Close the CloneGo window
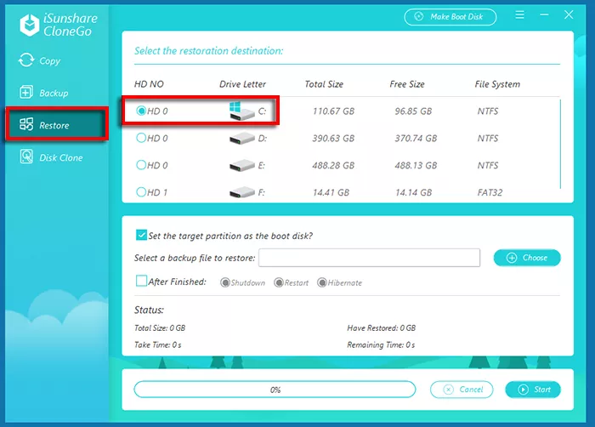This screenshot has width=595, height=427. [x=569, y=14]
